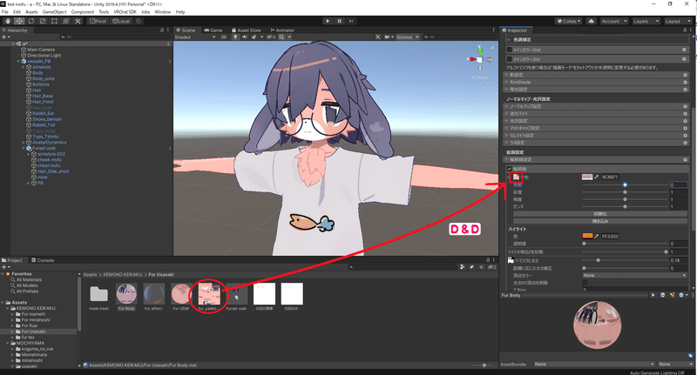The width and height of the screenshot is (697, 375).
Task: Expand the RimShade section
Action: click(x=507, y=82)
